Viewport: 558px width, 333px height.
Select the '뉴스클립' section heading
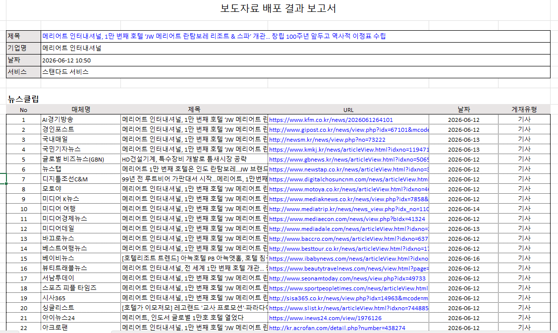(23, 99)
